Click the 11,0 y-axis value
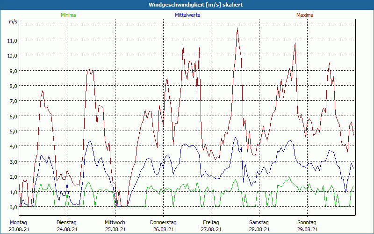 (x=12, y=41)
